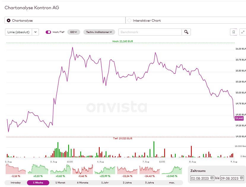Select the Chartanalyse radio option

point(9,20)
